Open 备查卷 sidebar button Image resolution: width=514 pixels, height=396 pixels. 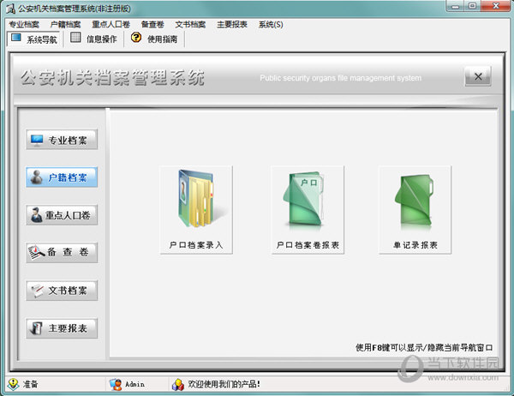[62, 253]
